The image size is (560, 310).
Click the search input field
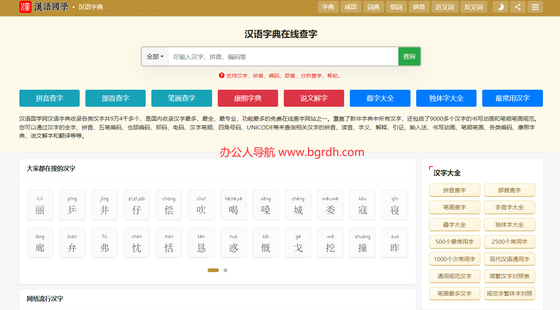[283, 56]
